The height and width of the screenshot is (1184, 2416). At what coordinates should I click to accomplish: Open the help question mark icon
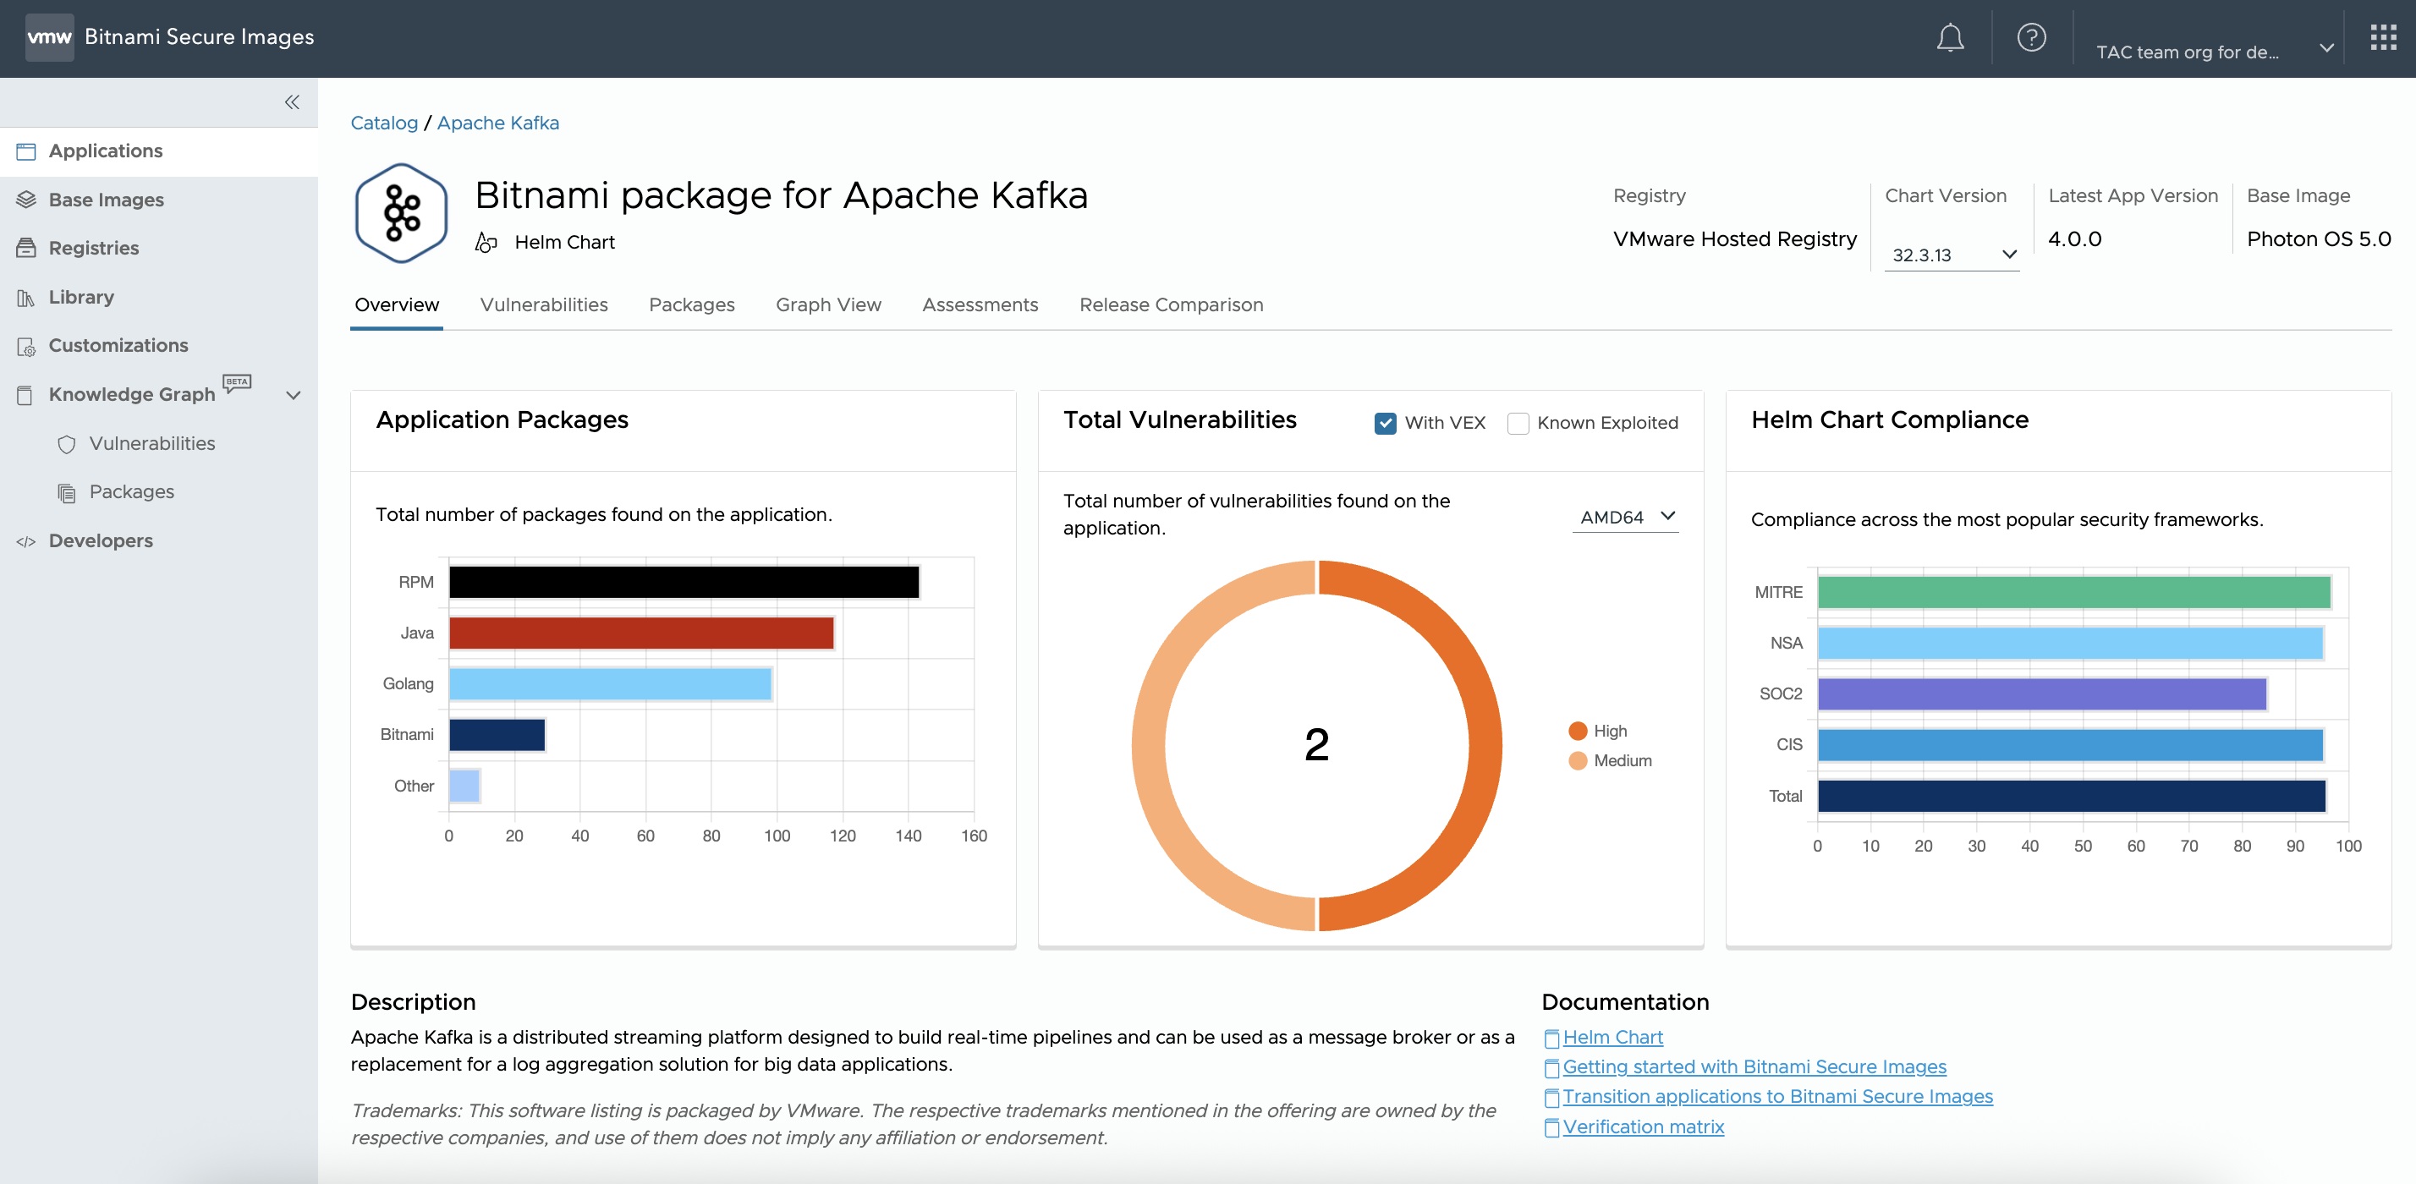(2031, 37)
